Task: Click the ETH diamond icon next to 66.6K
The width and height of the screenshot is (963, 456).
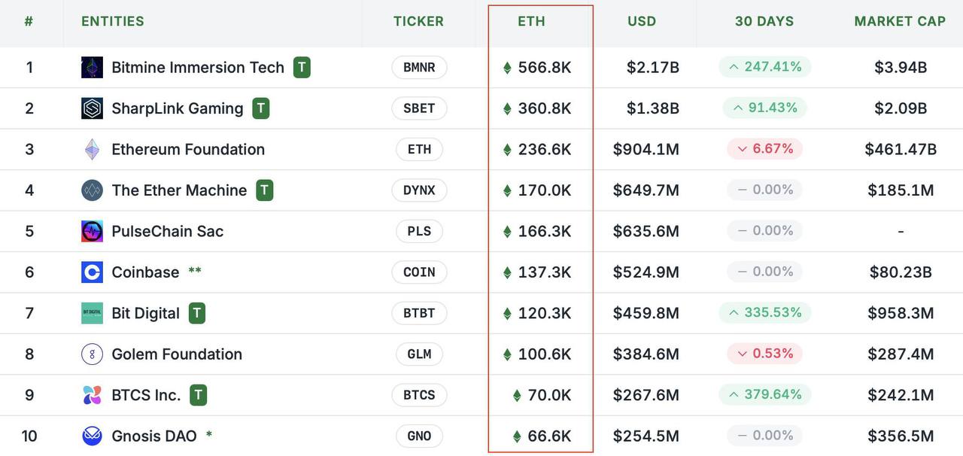Action: pyautogui.click(x=517, y=436)
